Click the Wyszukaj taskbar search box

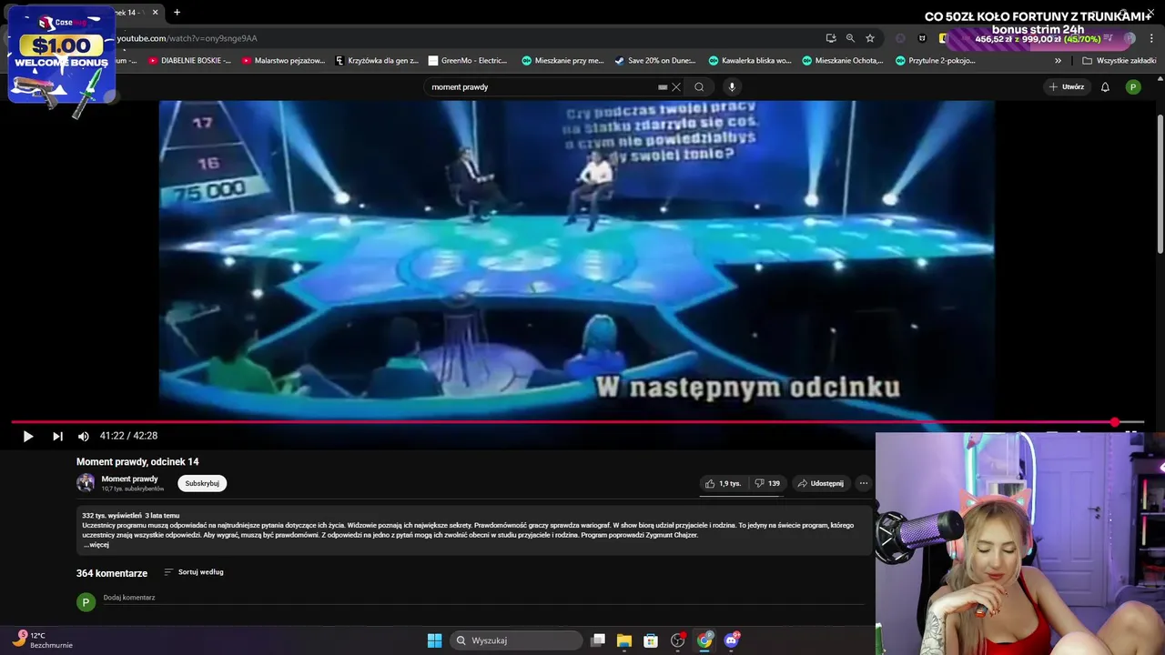516,640
